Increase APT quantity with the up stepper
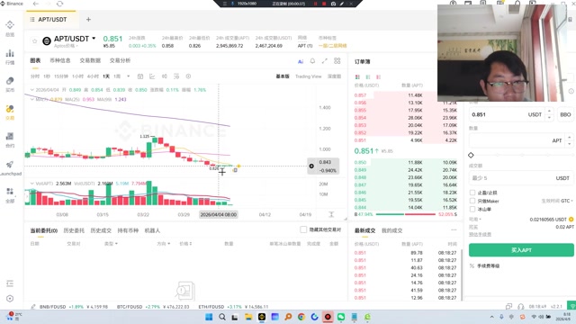576x324 pixels. pyautogui.click(x=569, y=138)
